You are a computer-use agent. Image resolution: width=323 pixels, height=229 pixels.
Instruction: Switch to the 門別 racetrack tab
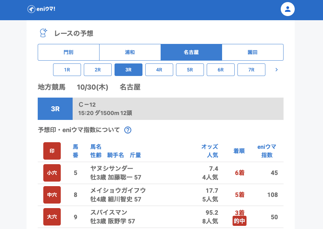click(x=68, y=52)
